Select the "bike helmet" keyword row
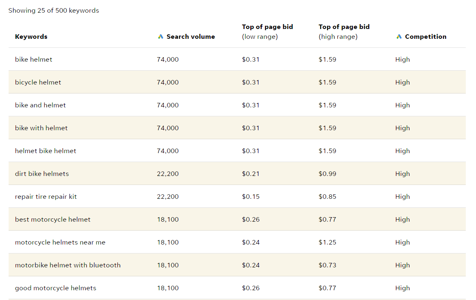Screen dimensions: 476x300 34,60
